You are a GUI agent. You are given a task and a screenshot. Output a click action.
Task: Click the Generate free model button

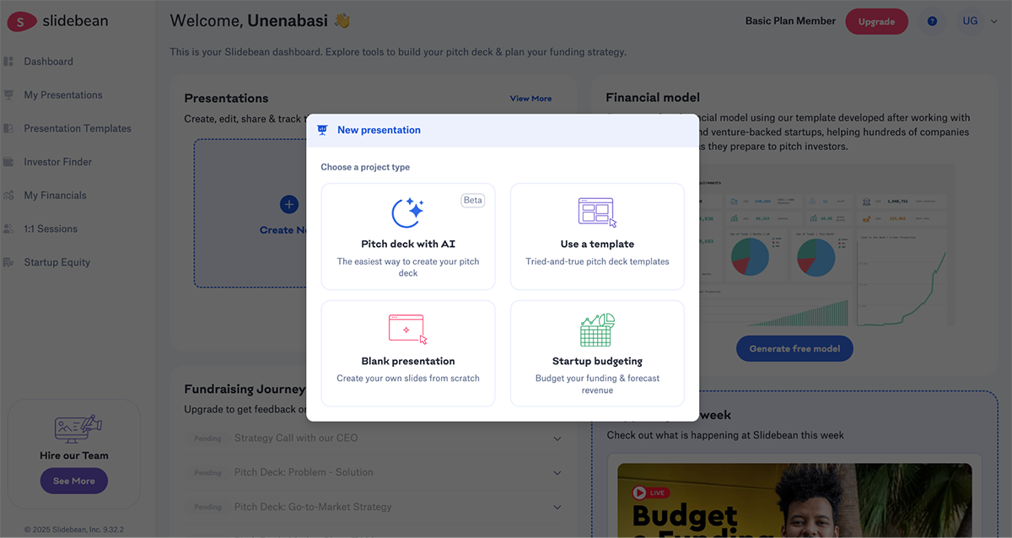tap(794, 349)
